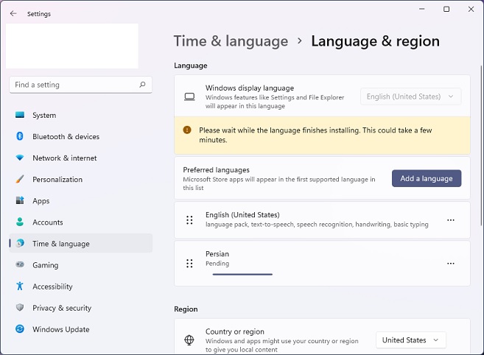Click the Persian install progress bar
Viewport: 484px width, 355px height.
click(242, 274)
